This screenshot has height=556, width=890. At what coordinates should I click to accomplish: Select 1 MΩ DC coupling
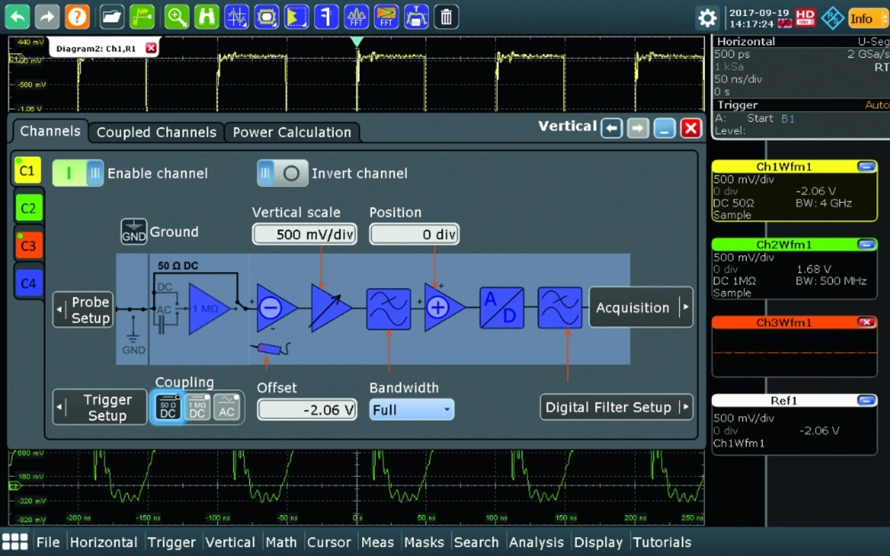197,407
